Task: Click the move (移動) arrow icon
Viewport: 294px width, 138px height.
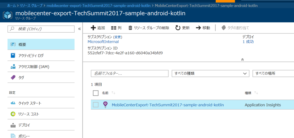Action: (198, 28)
